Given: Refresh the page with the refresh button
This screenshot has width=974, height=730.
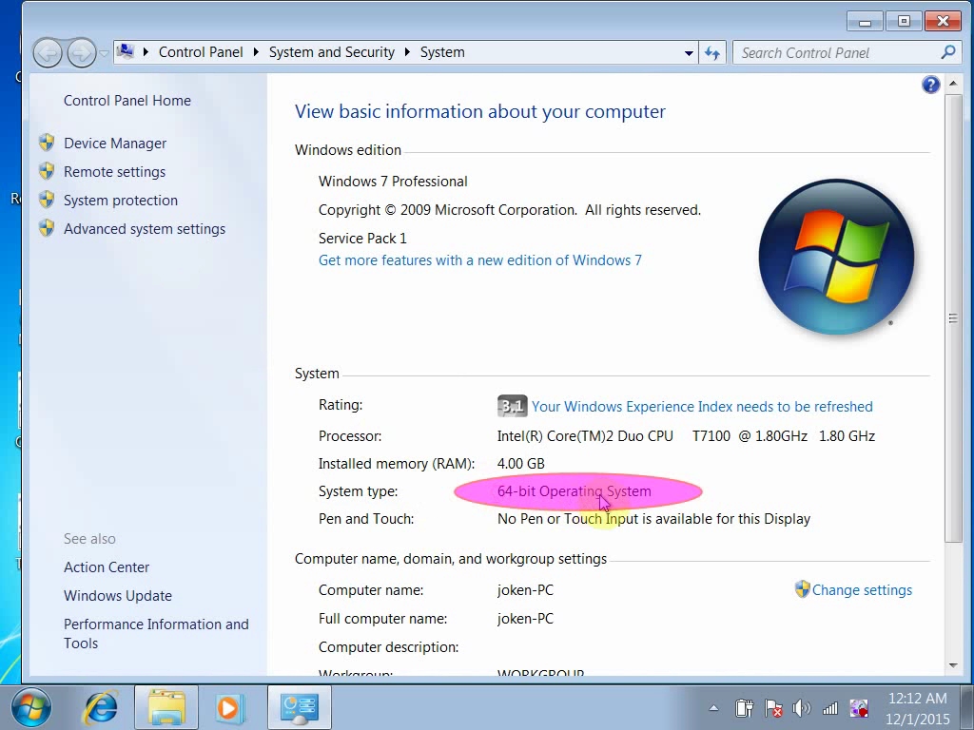Looking at the screenshot, I should tap(712, 53).
